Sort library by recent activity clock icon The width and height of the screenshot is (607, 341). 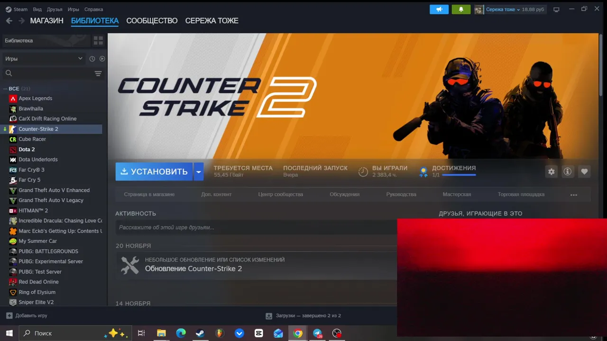[92, 59]
